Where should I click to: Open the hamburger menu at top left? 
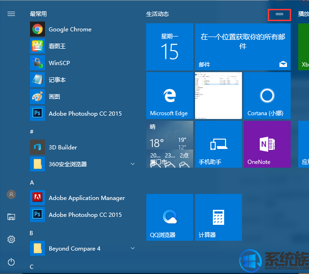[11, 14]
